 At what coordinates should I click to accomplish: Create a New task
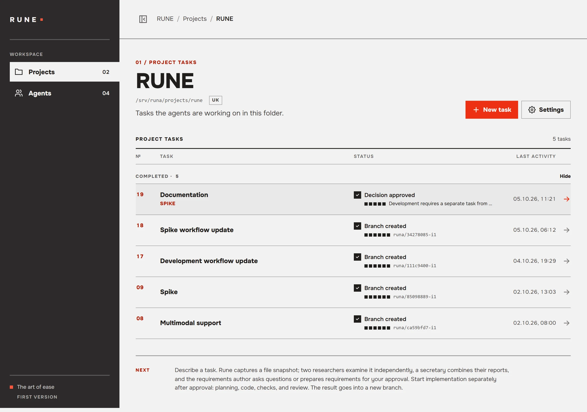[x=491, y=110]
